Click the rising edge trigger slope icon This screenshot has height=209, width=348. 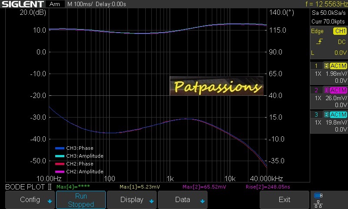coord(320,42)
